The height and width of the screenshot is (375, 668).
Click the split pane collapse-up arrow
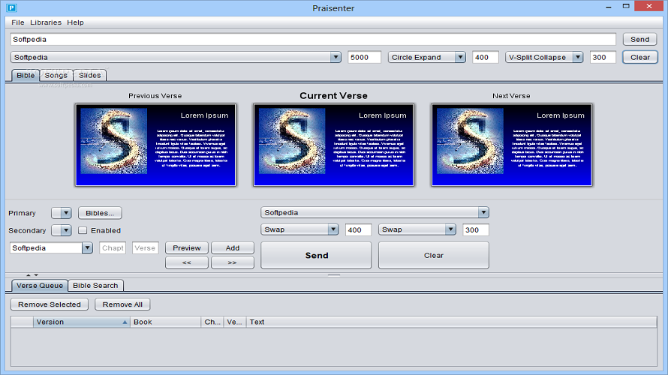pyautogui.click(x=29, y=275)
